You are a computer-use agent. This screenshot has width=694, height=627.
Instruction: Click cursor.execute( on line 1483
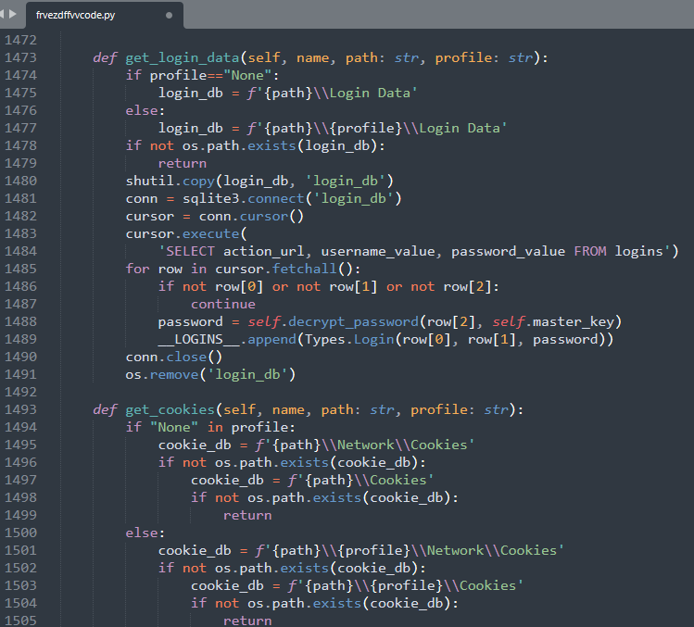186,234
